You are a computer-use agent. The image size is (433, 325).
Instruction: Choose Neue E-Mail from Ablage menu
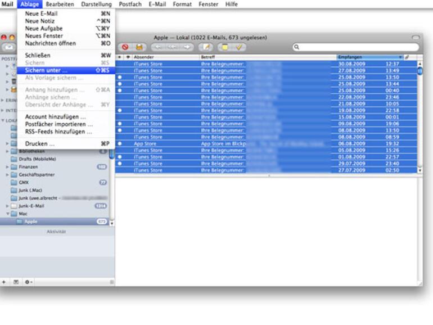[x=66, y=13]
